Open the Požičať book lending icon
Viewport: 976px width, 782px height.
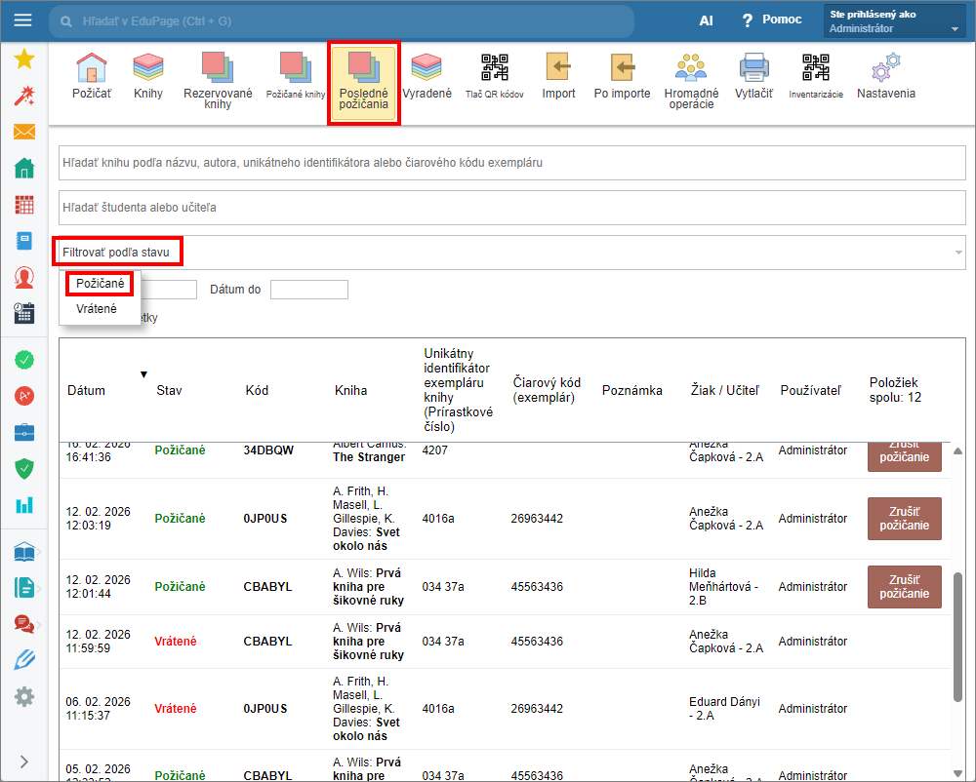pyautogui.click(x=91, y=77)
